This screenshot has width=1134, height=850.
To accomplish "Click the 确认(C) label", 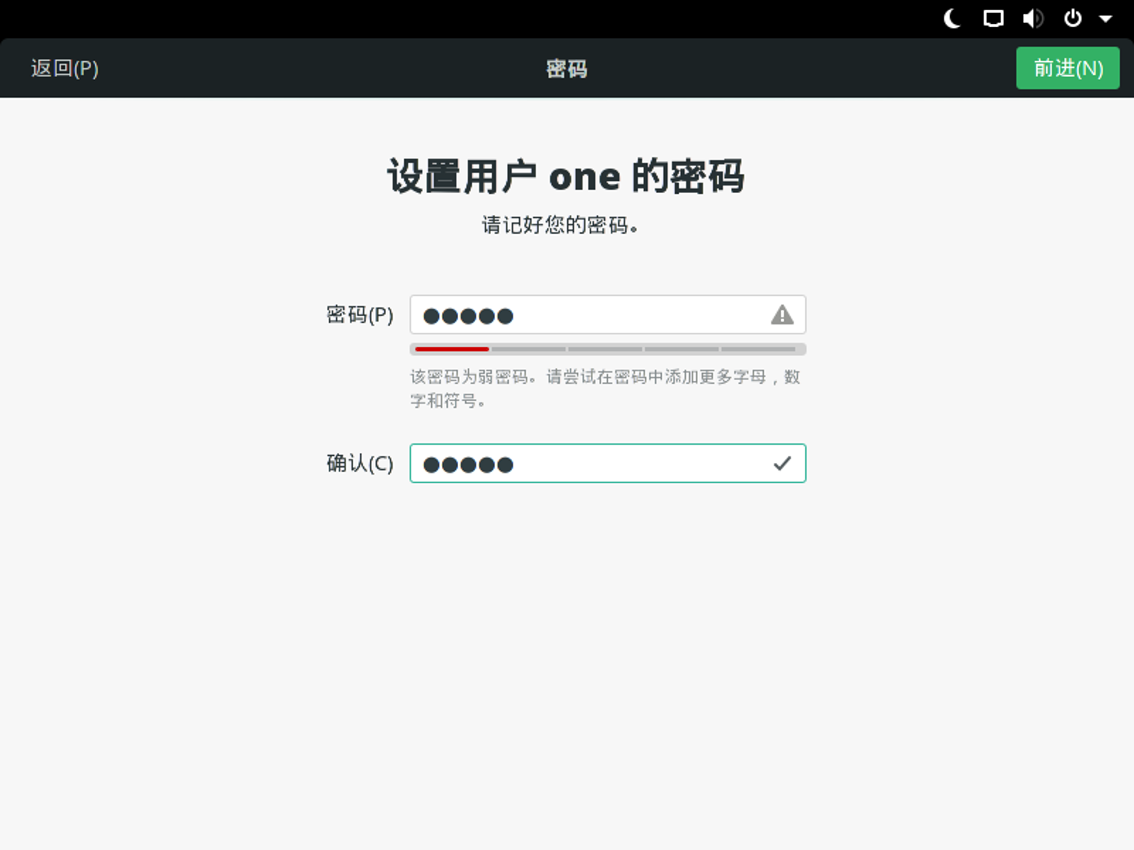I will 359,464.
